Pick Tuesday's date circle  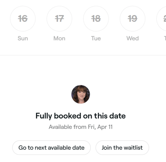[96, 19]
